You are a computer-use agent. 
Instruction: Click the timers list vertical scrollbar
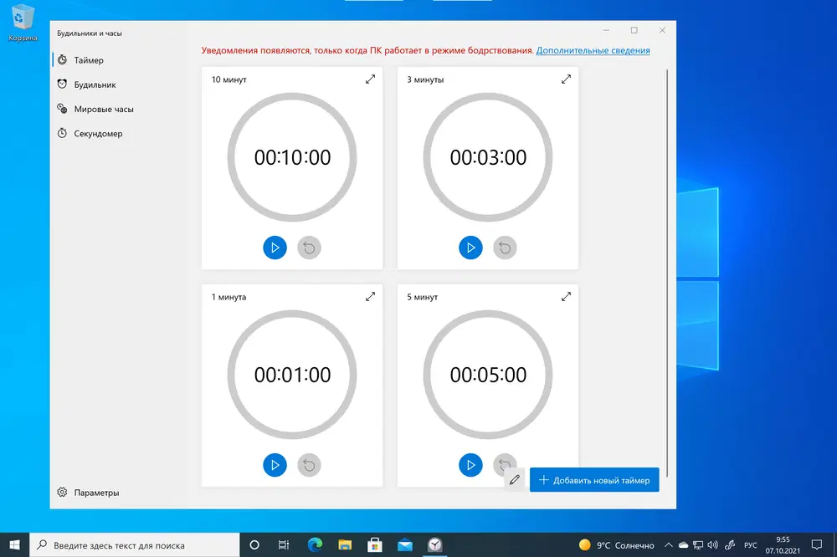tap(667, 272)
